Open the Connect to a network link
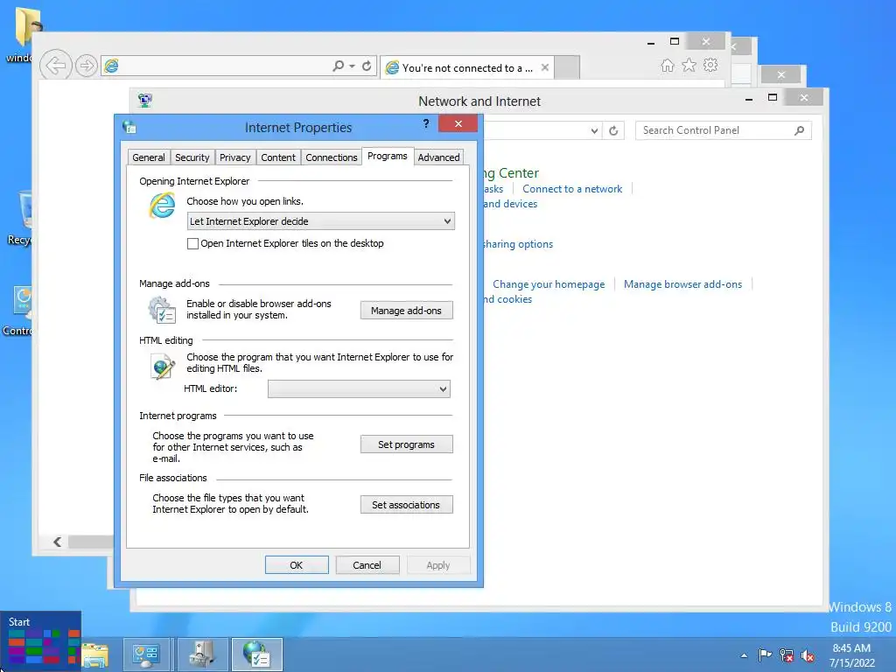 point(572,189)
